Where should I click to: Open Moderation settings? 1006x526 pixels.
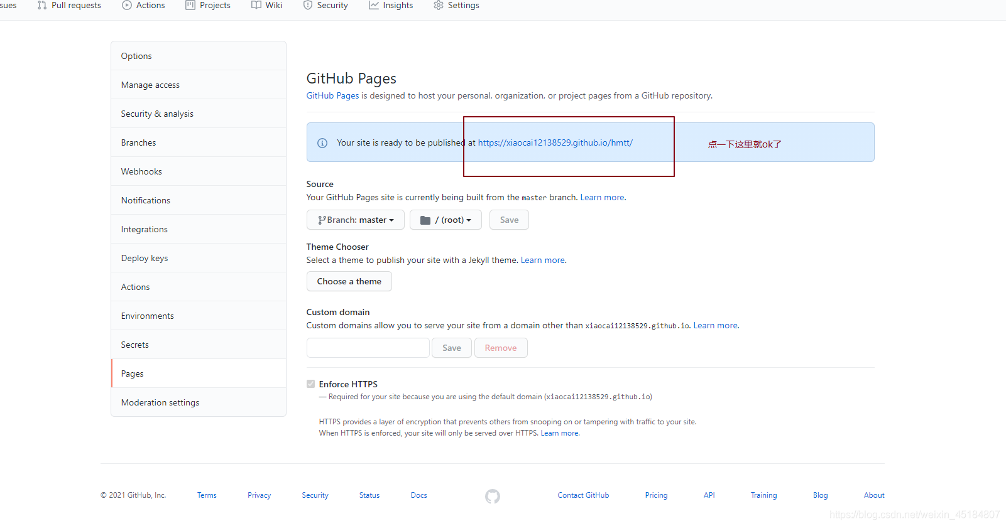click(199, 402)
